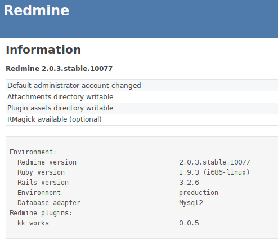Click the Database adapter label
Screen dimensions: 278x248
point(49,203)
